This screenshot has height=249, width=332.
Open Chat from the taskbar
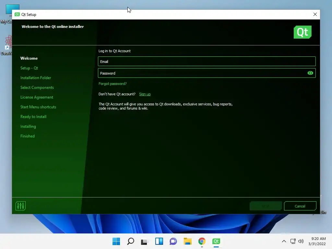click(173, 241)
